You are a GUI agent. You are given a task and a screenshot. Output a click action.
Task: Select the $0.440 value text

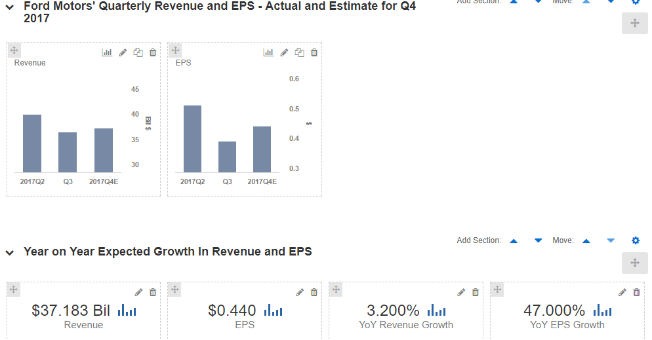click(232, 311)
